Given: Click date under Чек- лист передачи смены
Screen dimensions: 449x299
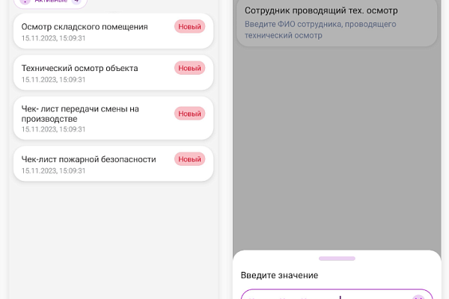Looking at the screenshot, I should (x=54, y=129).
